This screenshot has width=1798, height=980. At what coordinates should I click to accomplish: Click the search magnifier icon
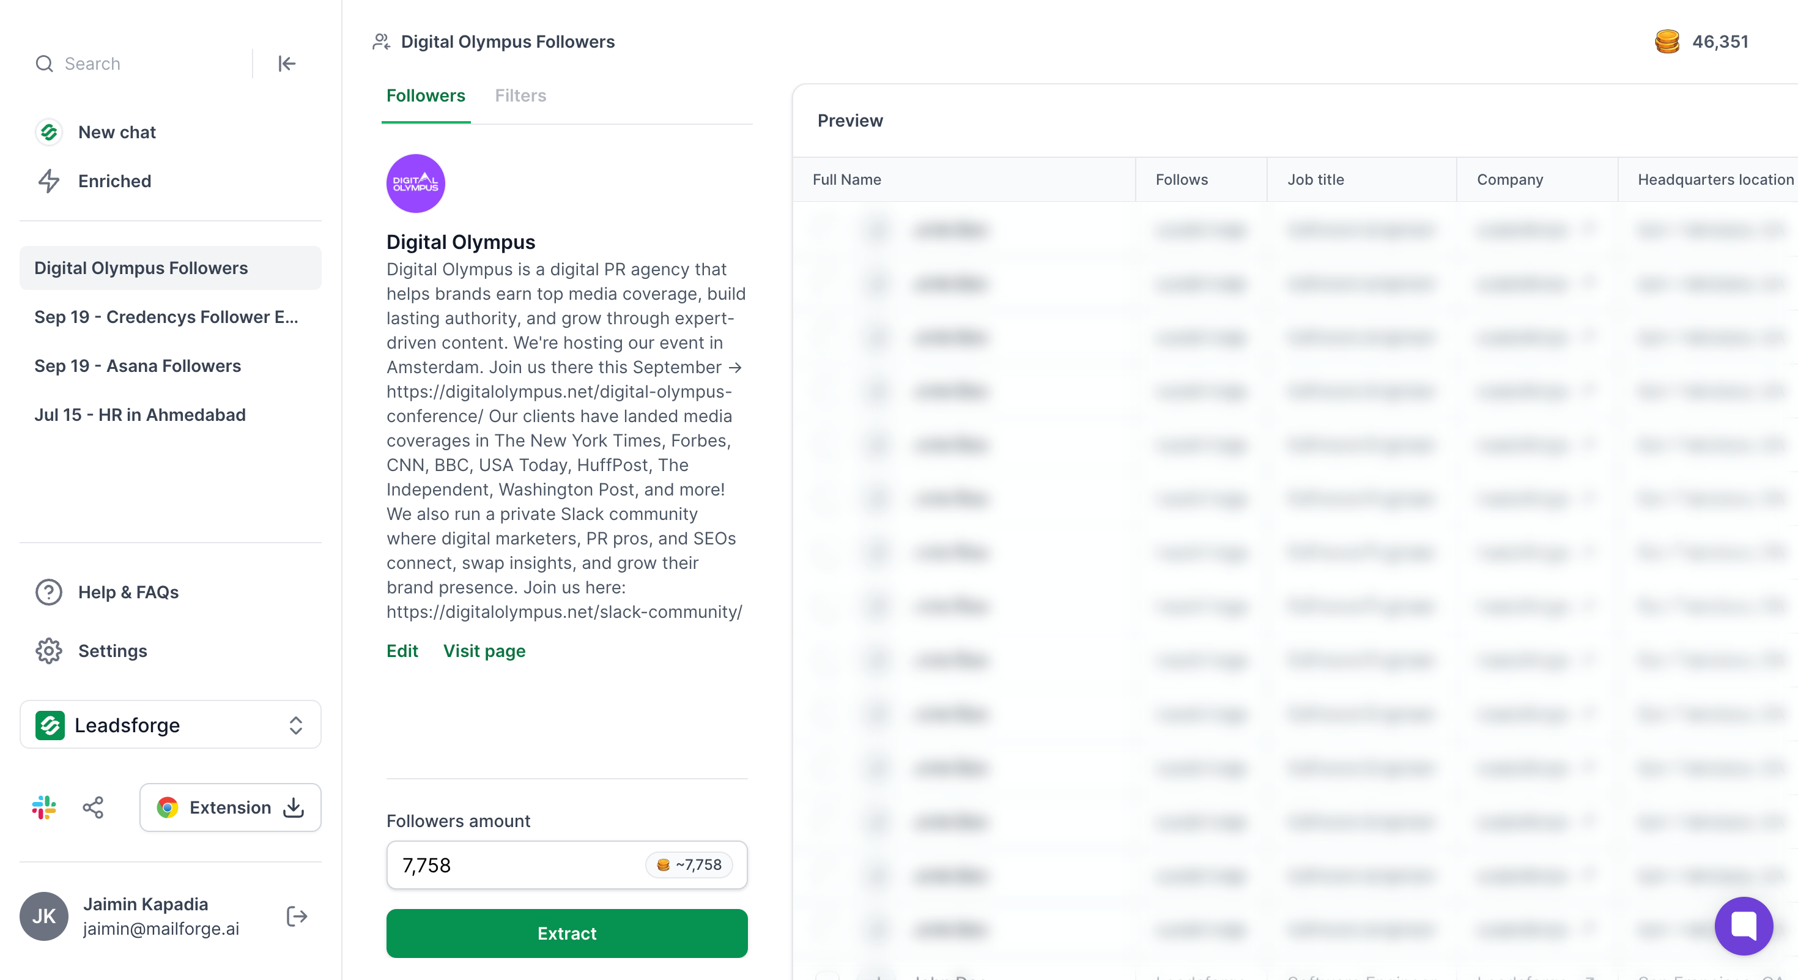tap(45, 64)
